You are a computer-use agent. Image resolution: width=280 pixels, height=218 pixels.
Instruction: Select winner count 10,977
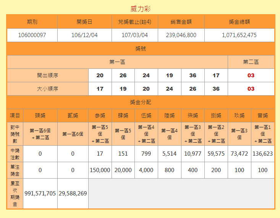tap(193, 154)
